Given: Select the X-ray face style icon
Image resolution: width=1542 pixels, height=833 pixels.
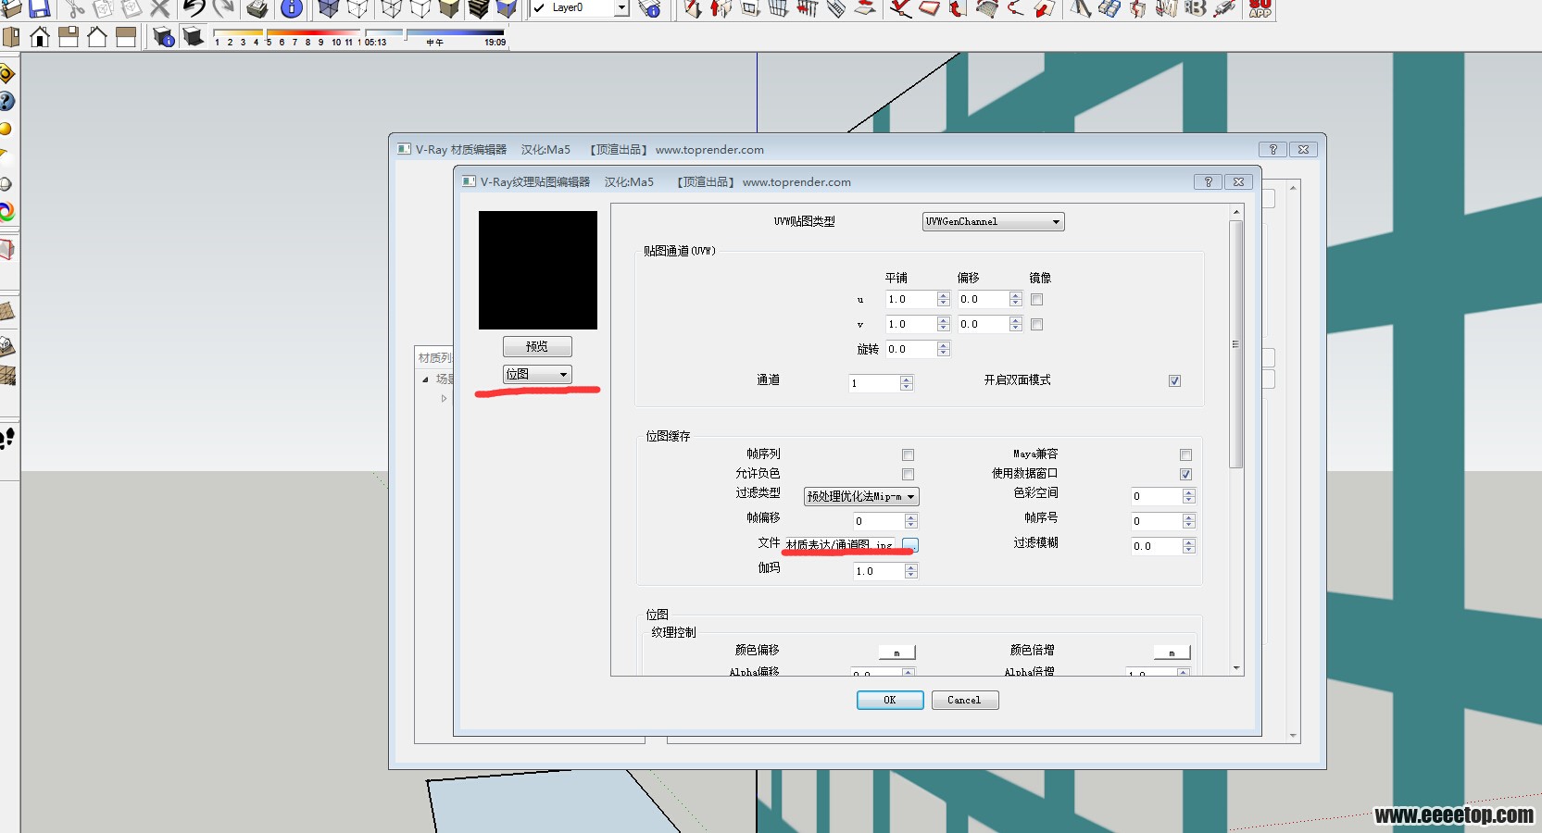Looking at the screenshot, I should (x=328, y=8).
